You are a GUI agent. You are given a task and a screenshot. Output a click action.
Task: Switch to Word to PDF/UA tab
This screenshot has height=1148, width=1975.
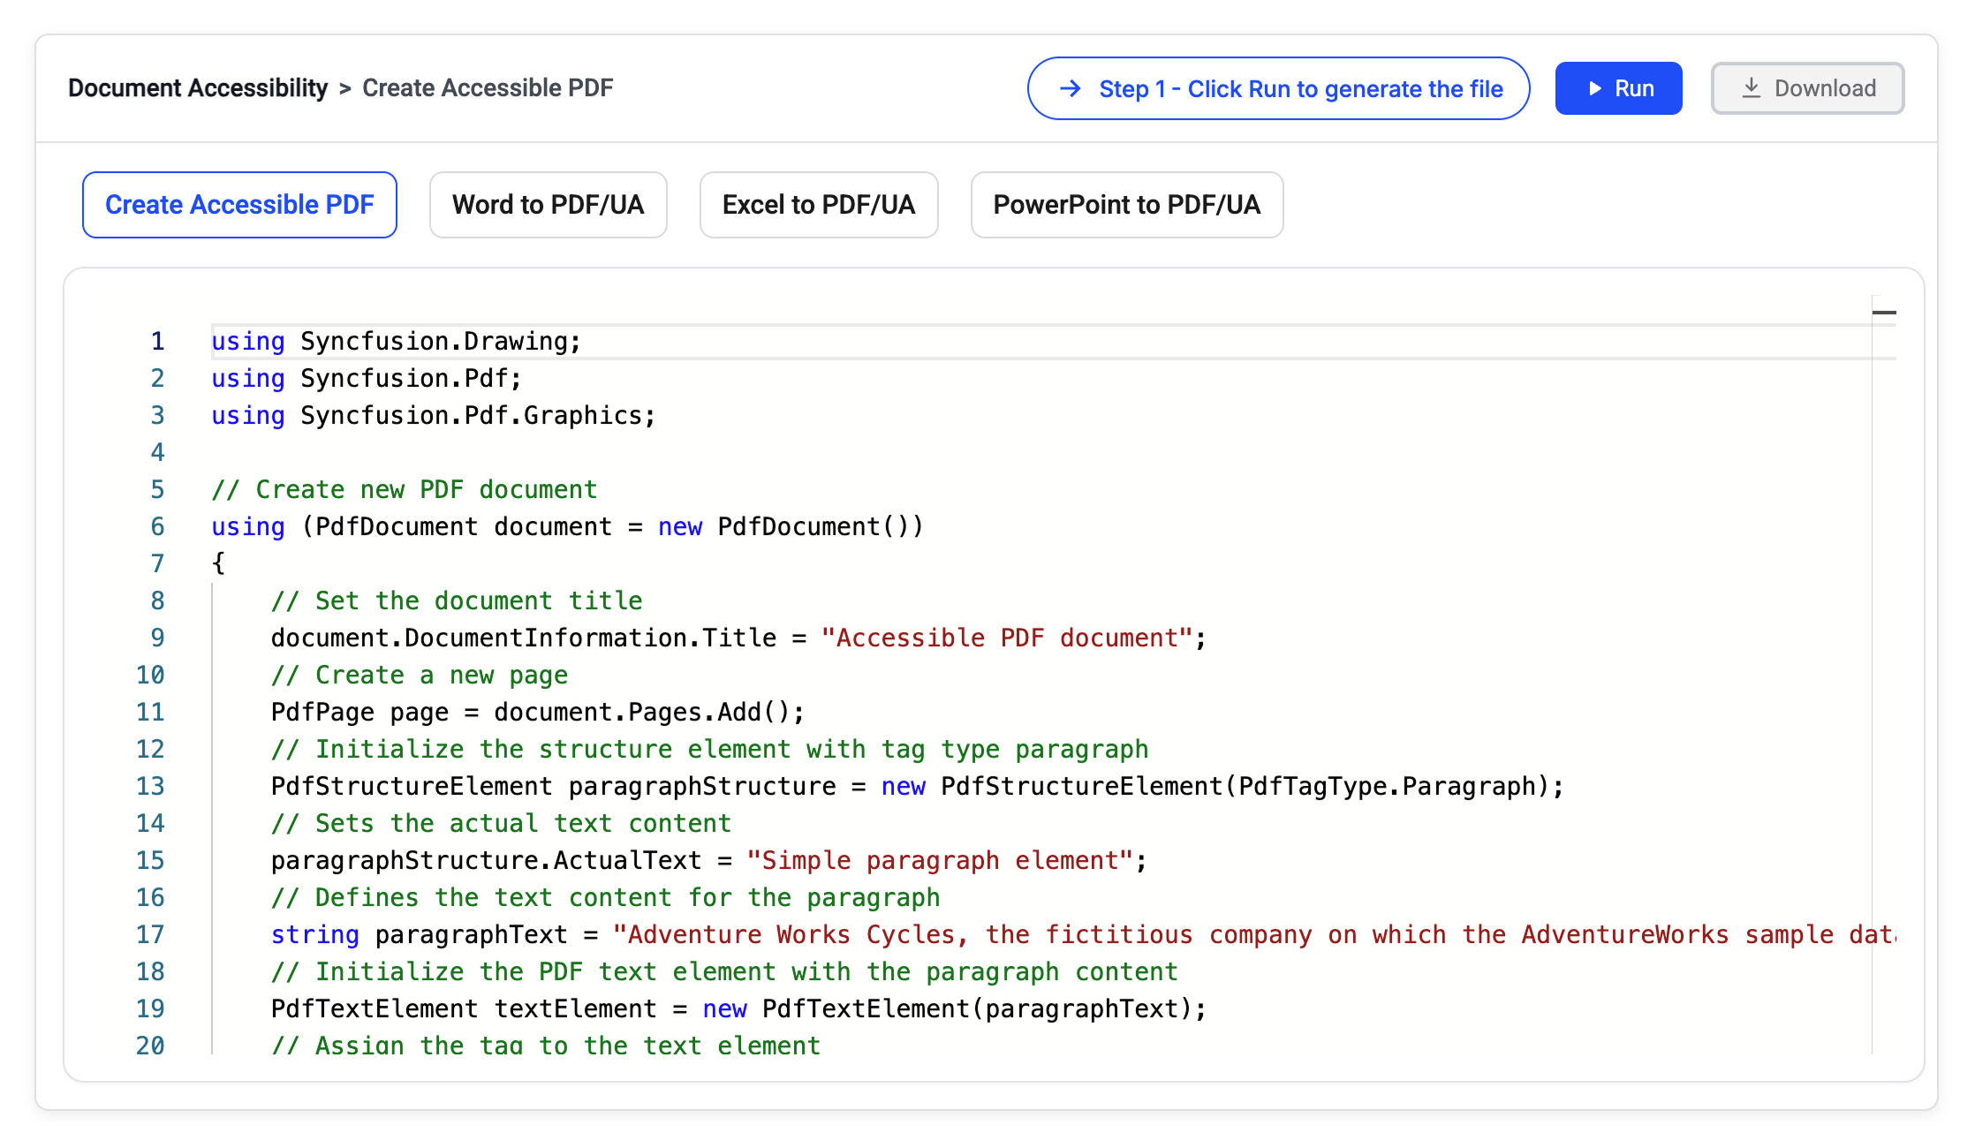[x=548, y=205]
